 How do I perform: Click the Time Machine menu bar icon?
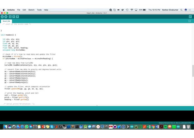tap(127, 10)
